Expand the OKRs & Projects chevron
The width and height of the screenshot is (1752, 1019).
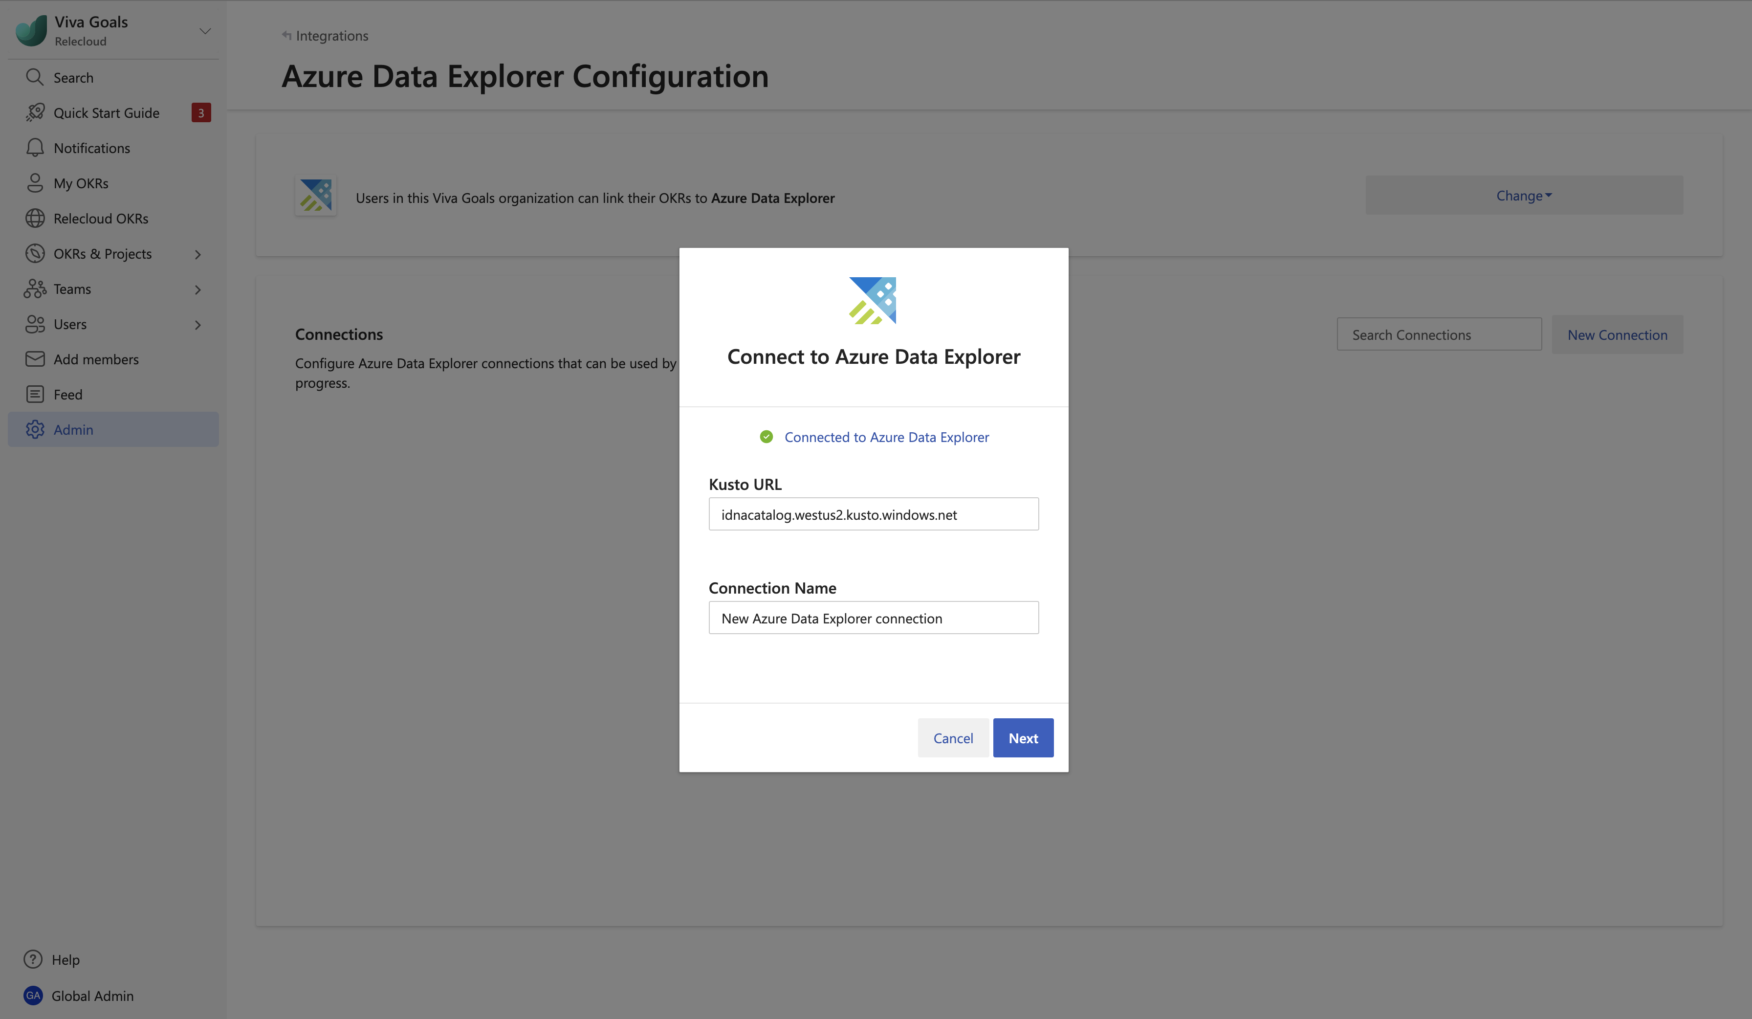[x=198, y=254]
